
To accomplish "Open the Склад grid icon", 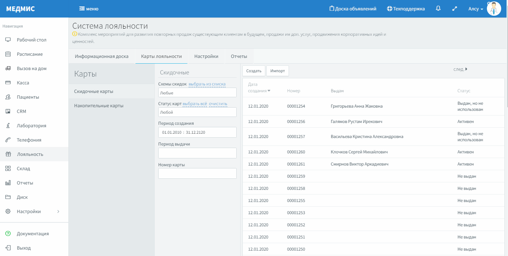I will point(8,168).
